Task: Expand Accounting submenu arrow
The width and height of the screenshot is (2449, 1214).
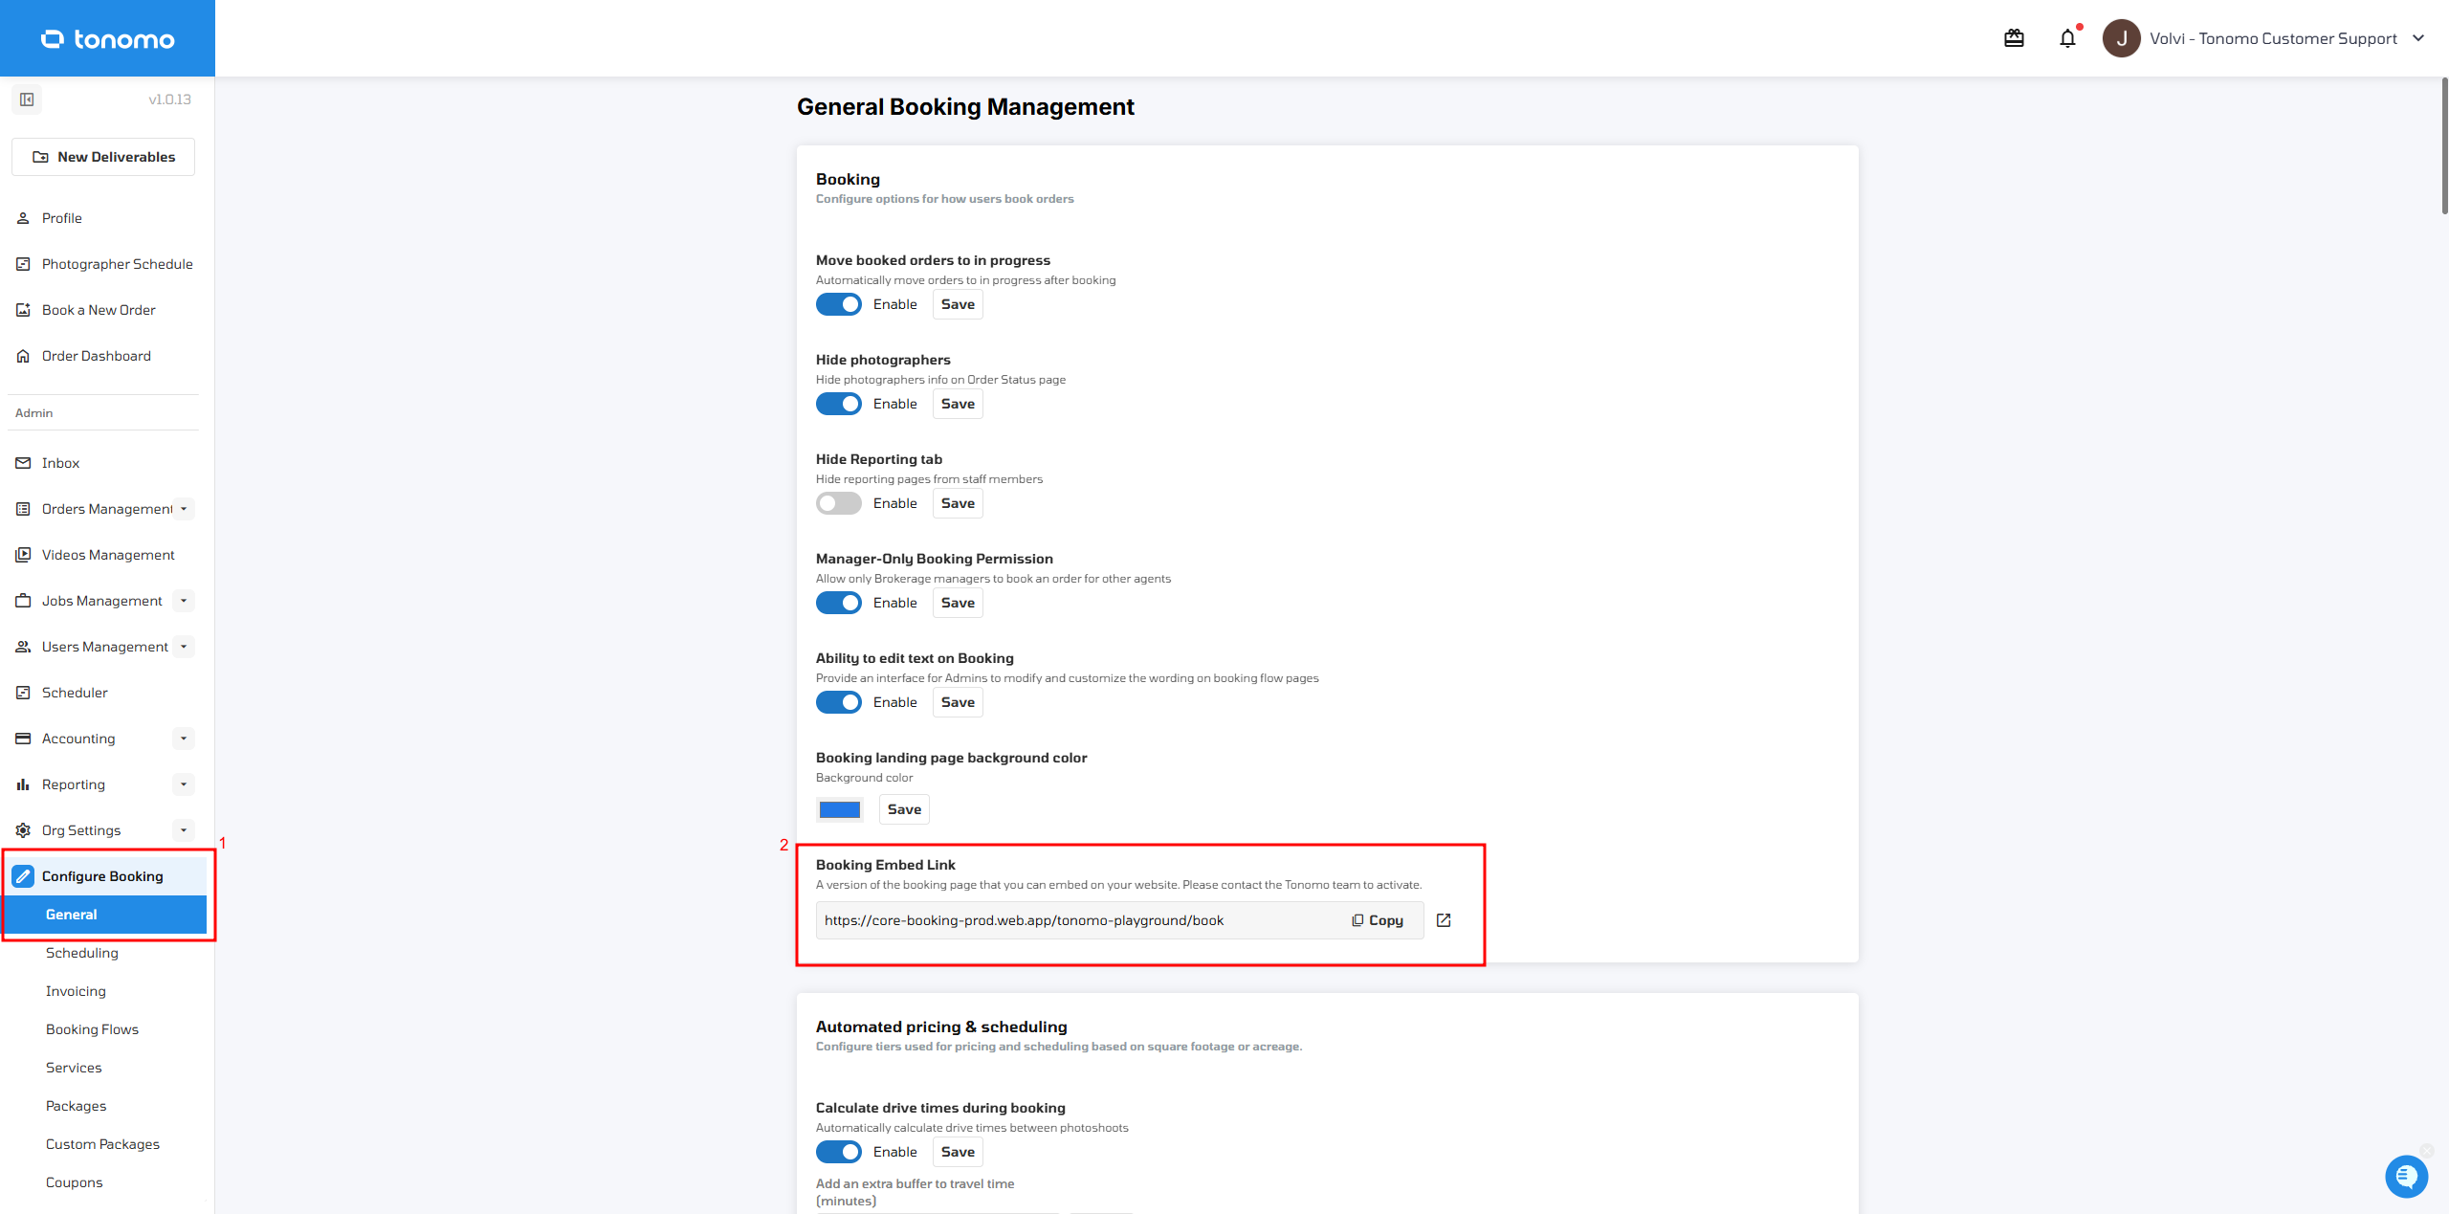Action: pos(184,739)
